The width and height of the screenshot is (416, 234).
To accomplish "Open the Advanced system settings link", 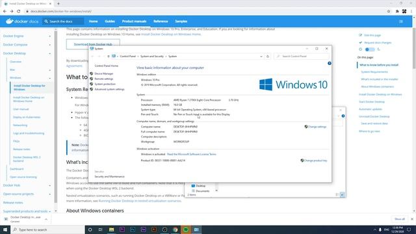I will coord(109,89).
